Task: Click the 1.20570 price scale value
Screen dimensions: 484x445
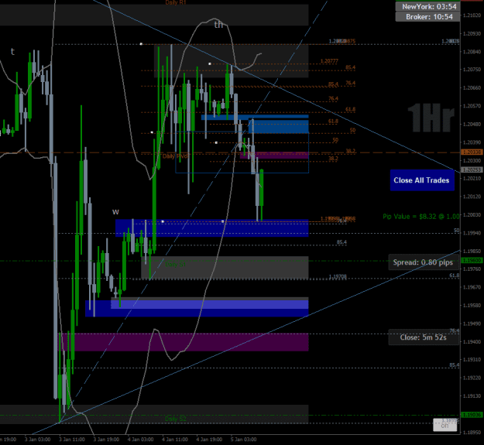Action: (472, 106)
